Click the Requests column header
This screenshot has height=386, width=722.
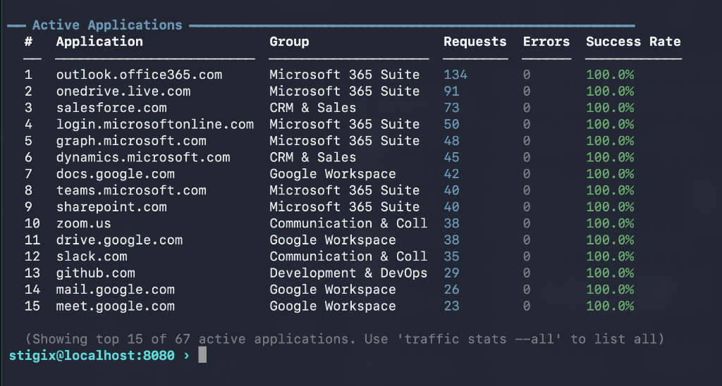point(475,42)
